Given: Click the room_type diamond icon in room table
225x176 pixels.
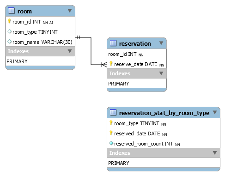Looking at the screenshot, I should pyautogui.click(x=10, y=31).
